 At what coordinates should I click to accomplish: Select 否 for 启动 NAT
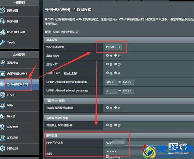[115, 64]
